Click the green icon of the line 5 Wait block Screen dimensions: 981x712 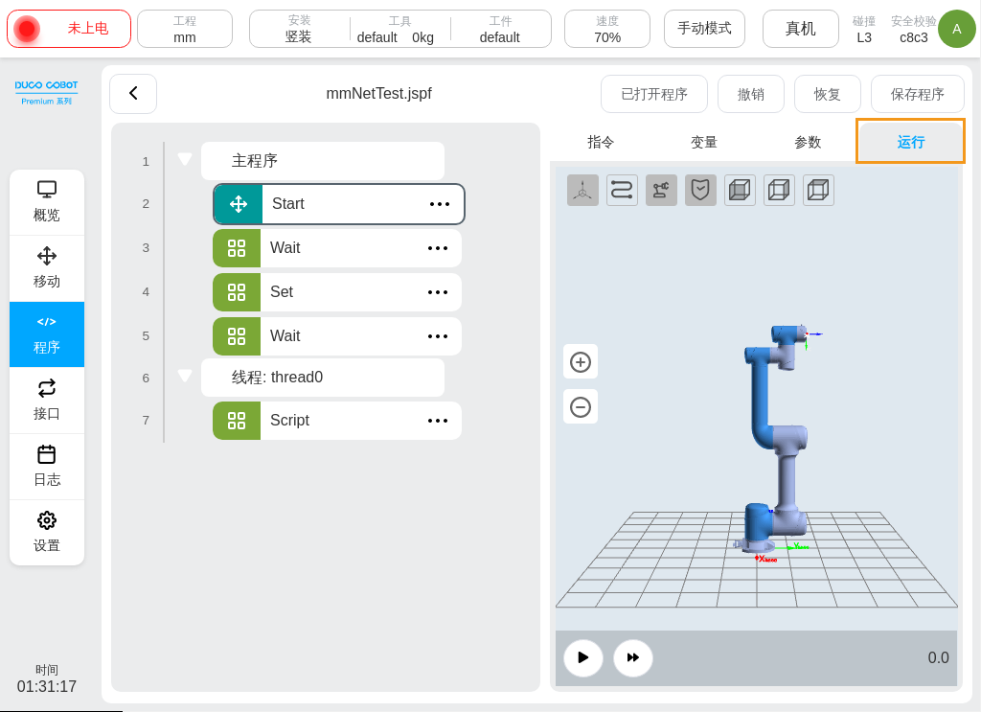coord(237,336)
